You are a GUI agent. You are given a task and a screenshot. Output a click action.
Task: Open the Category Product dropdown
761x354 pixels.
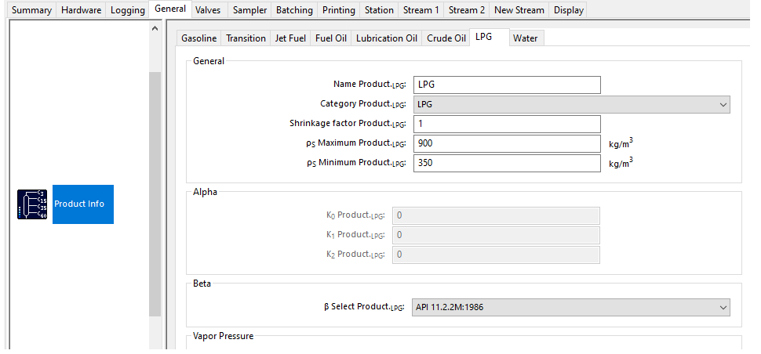coord(572,105)
